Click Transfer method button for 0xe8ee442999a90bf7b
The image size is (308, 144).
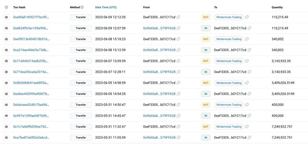81,94
